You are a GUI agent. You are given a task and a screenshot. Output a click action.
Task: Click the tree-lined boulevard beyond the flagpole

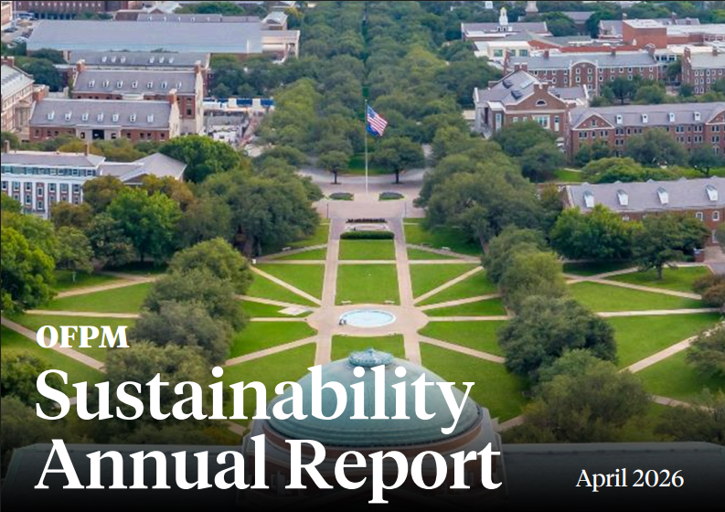point(366,55)
